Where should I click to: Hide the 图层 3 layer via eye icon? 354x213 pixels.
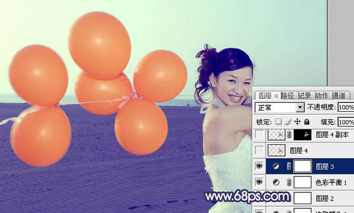pos(259,166)
